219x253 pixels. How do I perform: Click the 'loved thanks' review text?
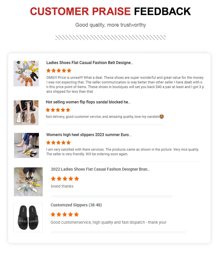(x=62, y=186)
